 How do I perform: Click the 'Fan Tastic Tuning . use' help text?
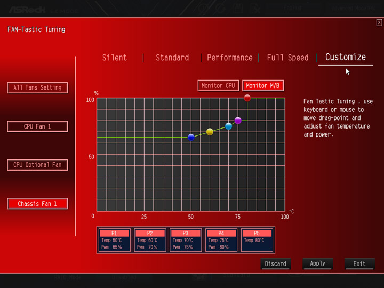click(x=338, y=101)
